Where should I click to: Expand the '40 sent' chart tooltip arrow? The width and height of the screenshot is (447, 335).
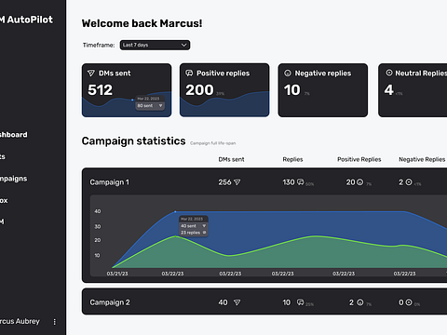[x=204, y=226]
